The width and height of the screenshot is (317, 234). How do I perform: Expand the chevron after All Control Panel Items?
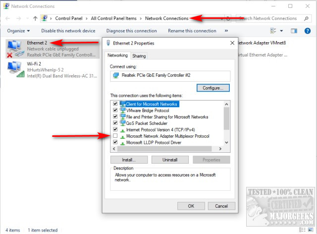pos(141,19)
